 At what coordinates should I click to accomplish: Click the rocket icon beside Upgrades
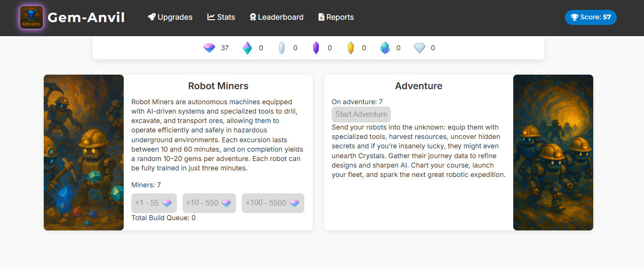coord(151,17)
